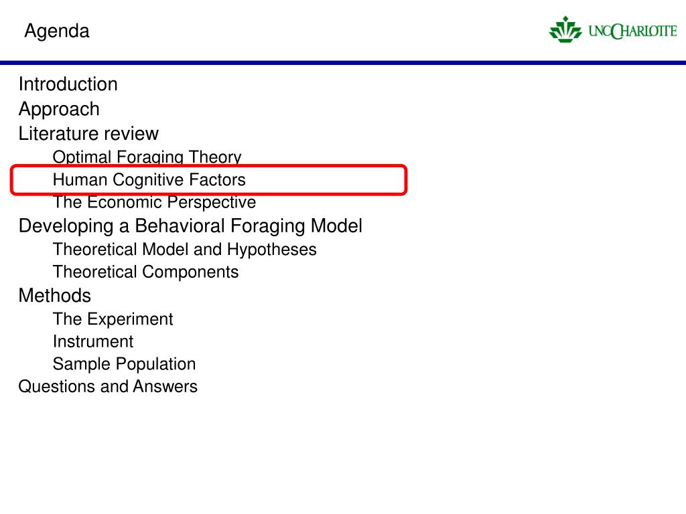Select the Sample Population line
The width and height of the screenshot is (686, 514).
(x=124, y=365)
